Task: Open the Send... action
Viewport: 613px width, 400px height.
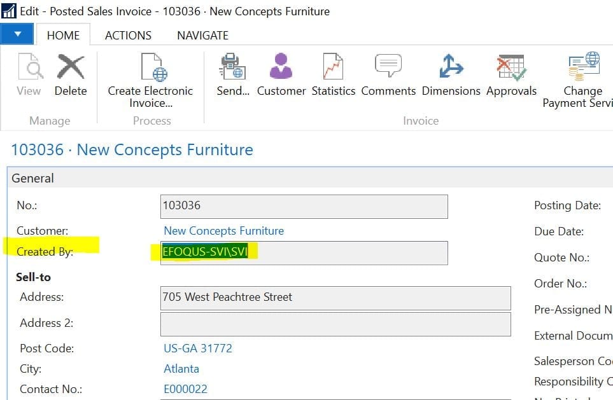Action: (233, 74)
